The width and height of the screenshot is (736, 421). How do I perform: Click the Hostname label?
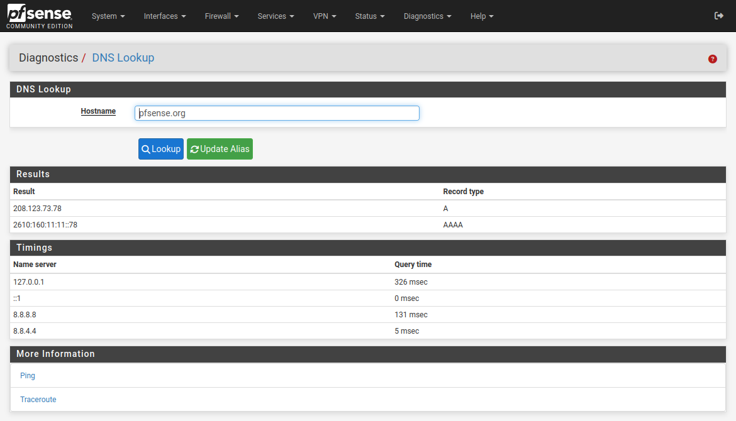(x=98, y=111)
